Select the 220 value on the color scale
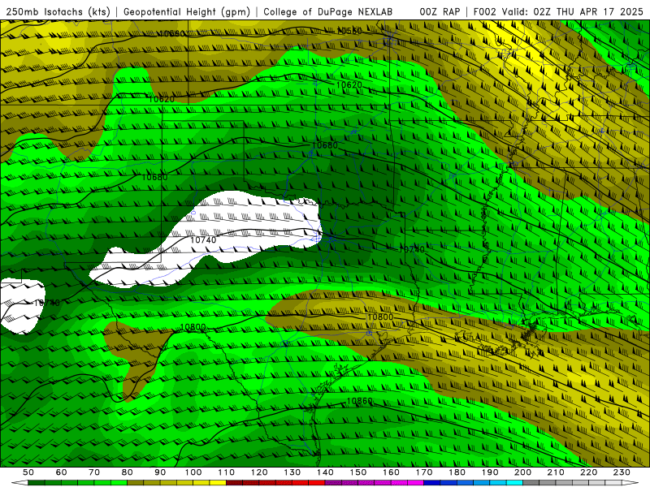 (x=588, y=472)
